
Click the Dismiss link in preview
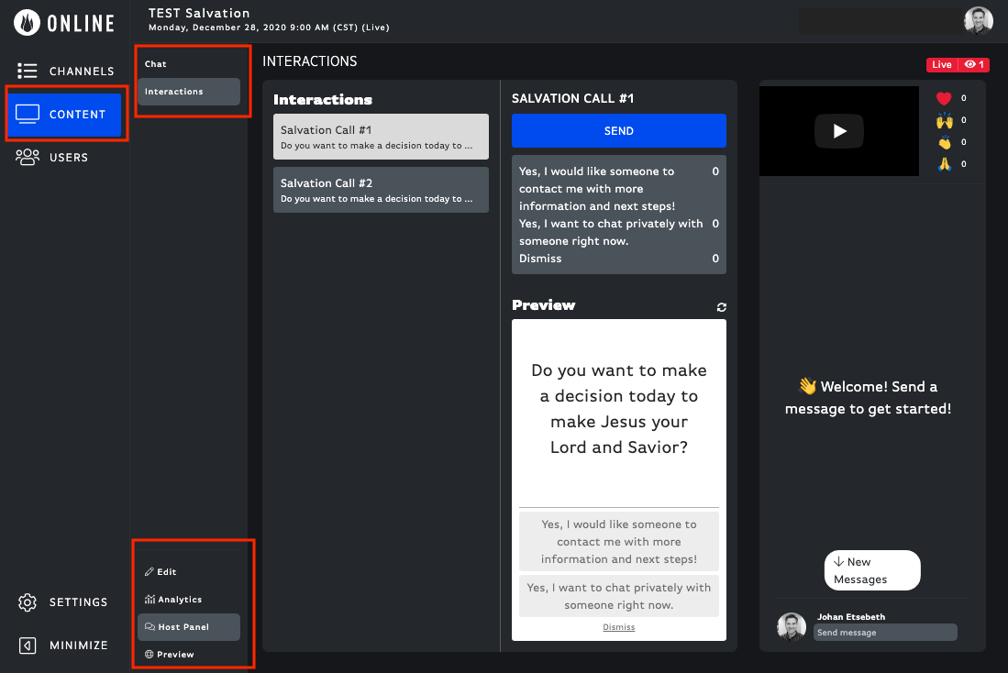pyautogui.click(x=618, y=627)
